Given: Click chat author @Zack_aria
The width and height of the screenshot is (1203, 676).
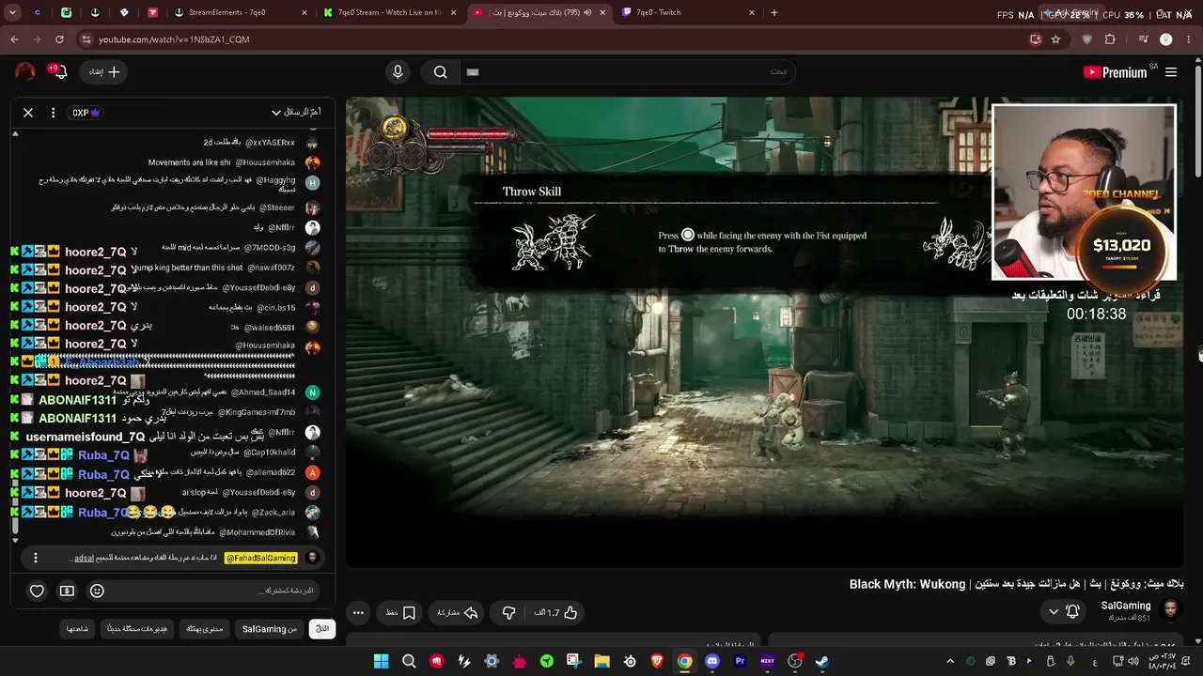Looking at the screenshot, I should click(273, 513).
